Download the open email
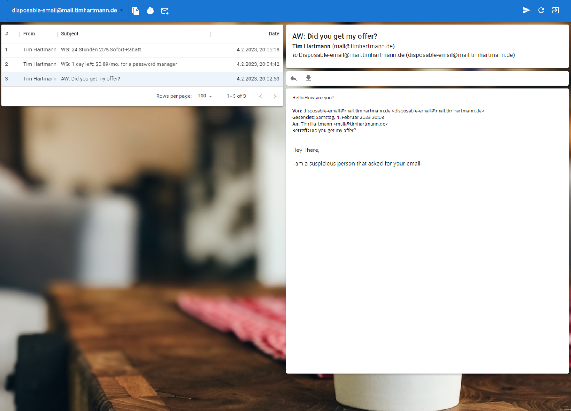The width and height of the screenshot is (571, 411). point(309,78)
